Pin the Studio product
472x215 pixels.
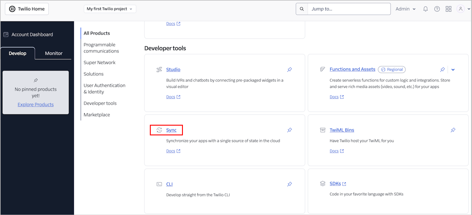290,70
